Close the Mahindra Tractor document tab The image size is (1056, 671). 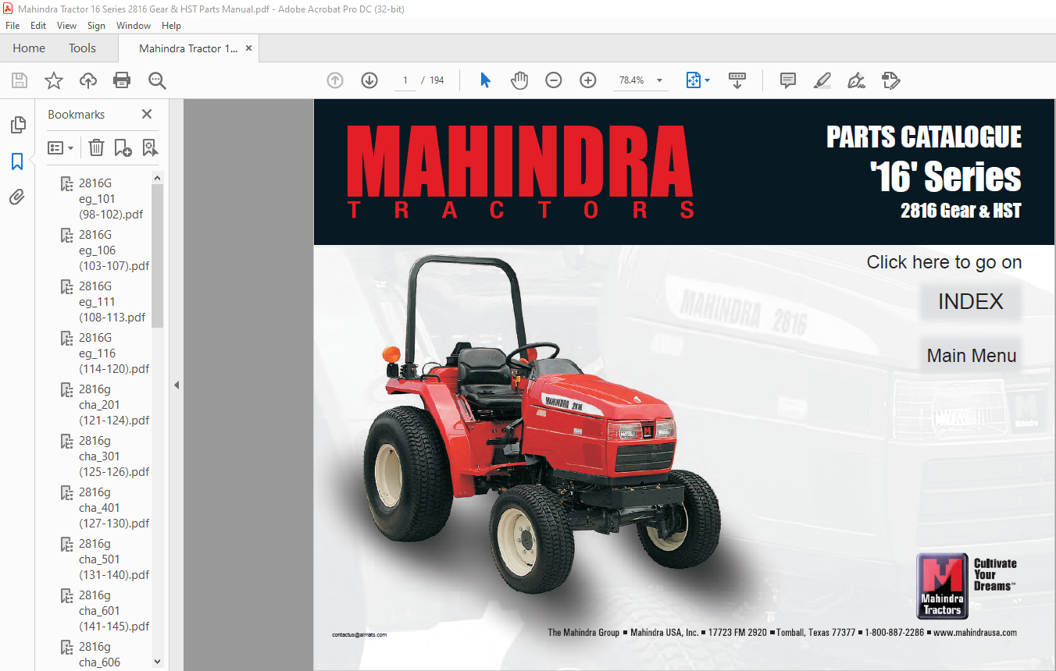[x=248, y=48]
